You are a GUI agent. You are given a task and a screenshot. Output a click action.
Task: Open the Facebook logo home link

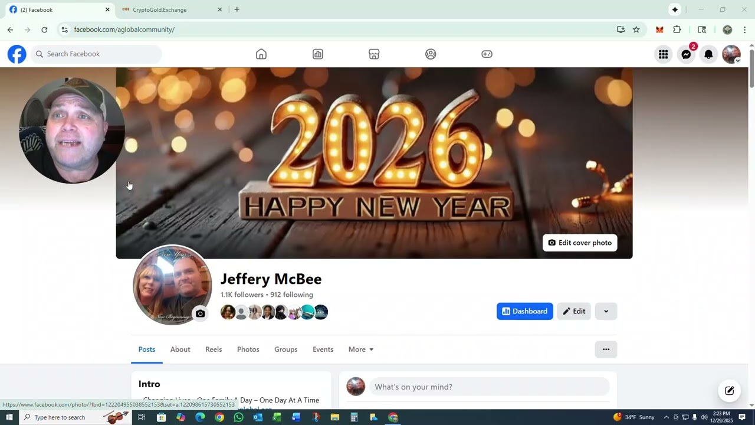pos(17,54)
